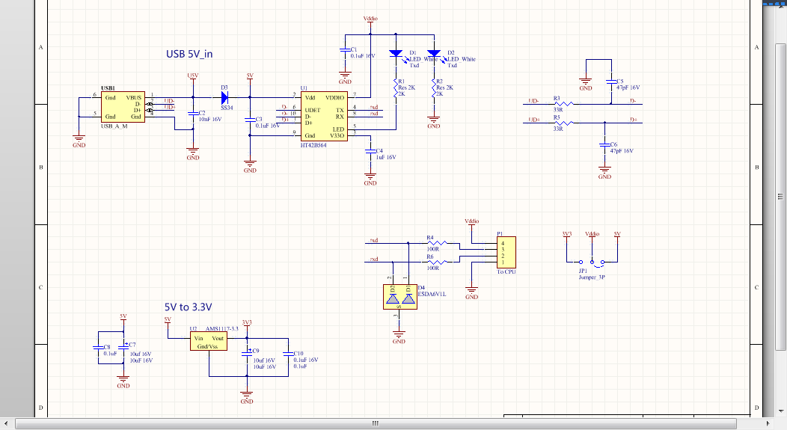Select capacitor C8 symbol
787x430 pixels.
98,347
